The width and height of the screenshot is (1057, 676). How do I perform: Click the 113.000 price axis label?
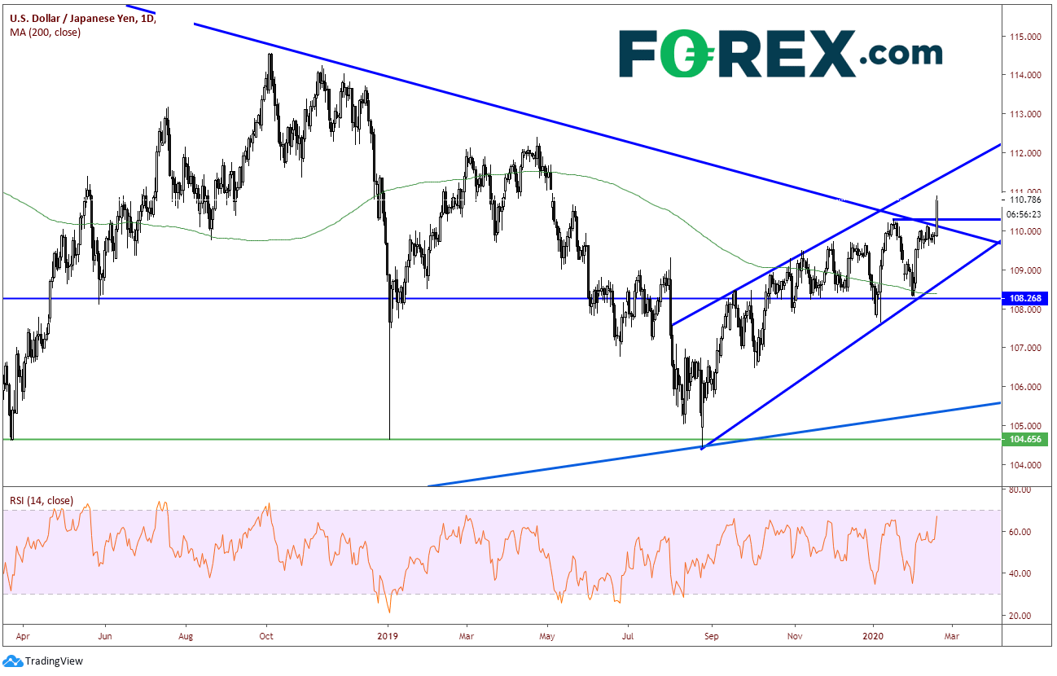click(x=1026, y=115)
